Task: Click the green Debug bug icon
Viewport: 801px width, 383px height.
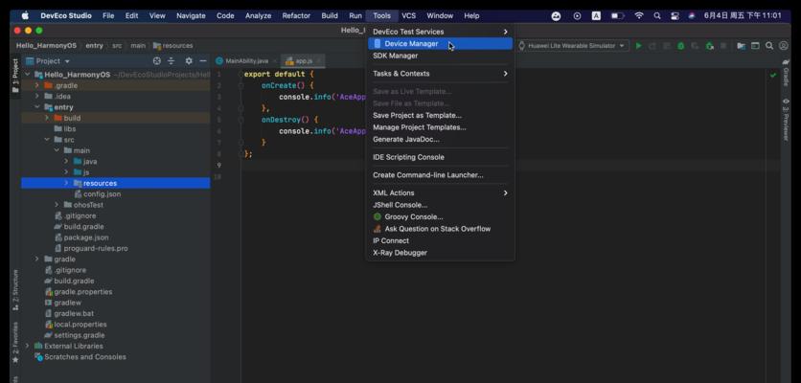Action: [x=681, y=46]
